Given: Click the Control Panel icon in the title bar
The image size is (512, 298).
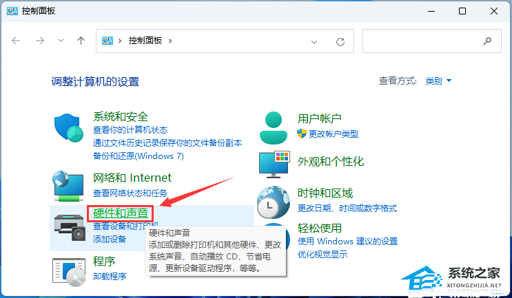Looking at the screenshot, I should (x=12, y=11).
